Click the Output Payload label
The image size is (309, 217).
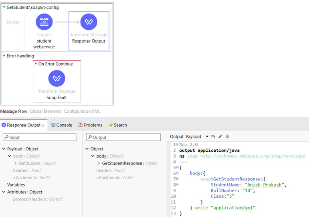tap(186, 136)
